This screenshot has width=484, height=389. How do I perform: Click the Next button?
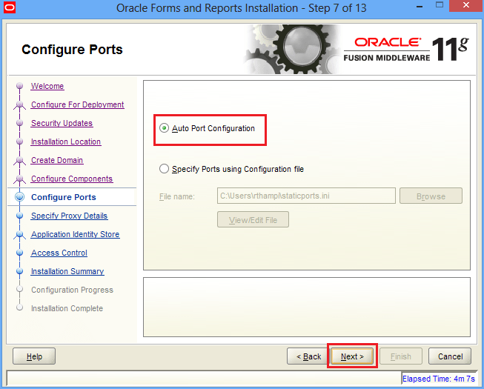pos(352,356)
